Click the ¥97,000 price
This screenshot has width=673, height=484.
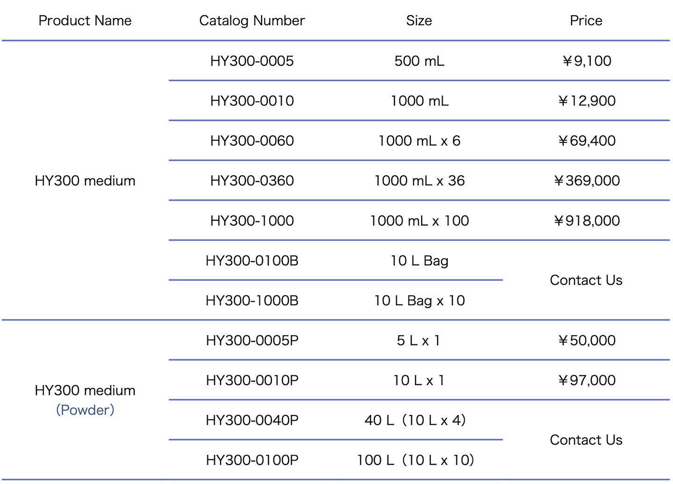[x=587, y=380]
